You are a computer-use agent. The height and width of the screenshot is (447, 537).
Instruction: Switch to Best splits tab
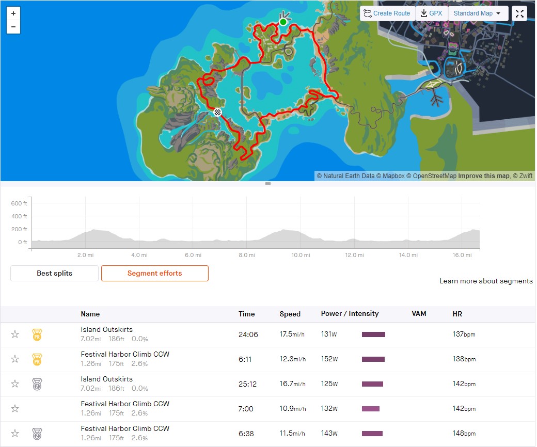(54, 274)
